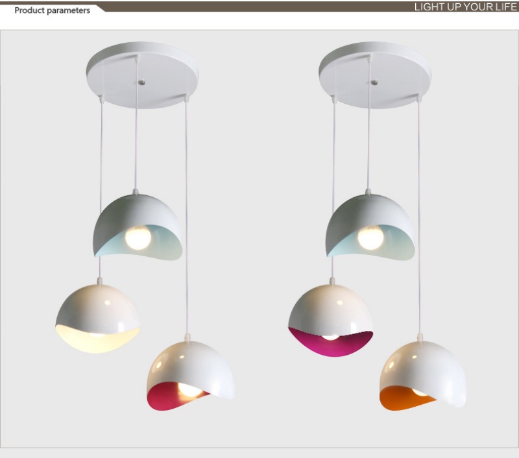This screenshot has height=458, width=519.
Task: Click white dome of the red-lined lamp
Action: click(195, 363)
